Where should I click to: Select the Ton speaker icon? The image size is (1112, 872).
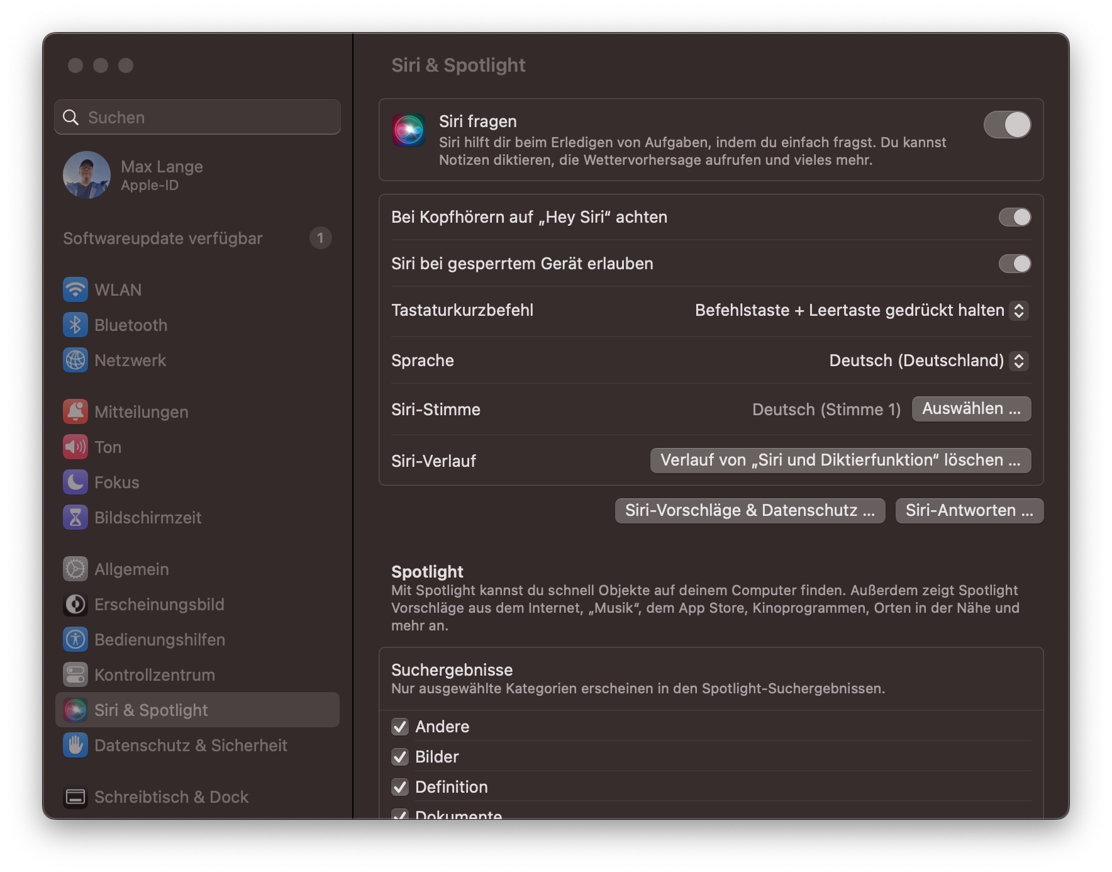click(75, 447)
